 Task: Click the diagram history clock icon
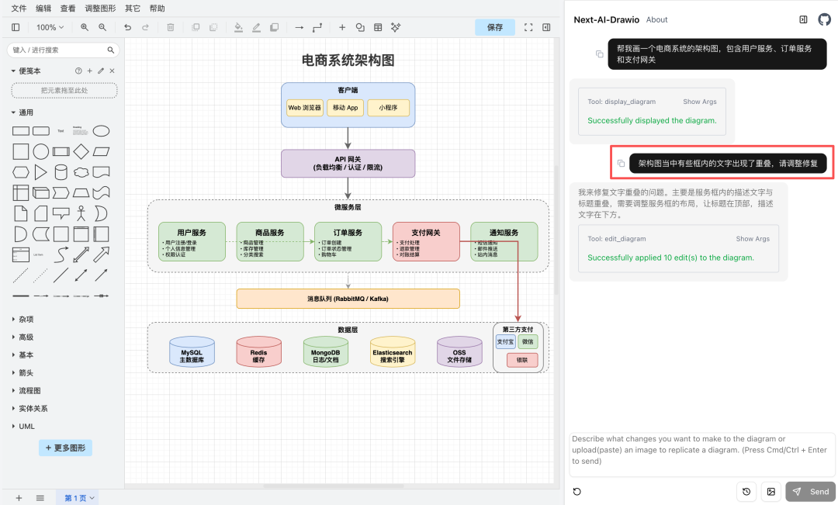coord(746,491)
